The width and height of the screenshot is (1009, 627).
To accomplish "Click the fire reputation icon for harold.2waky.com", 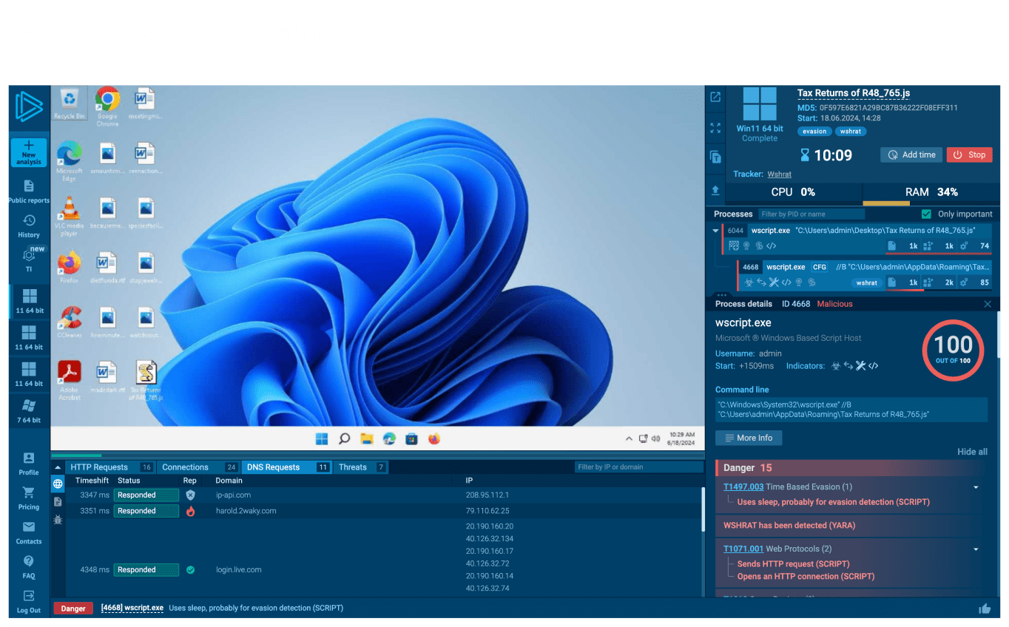I will point(190,511).
